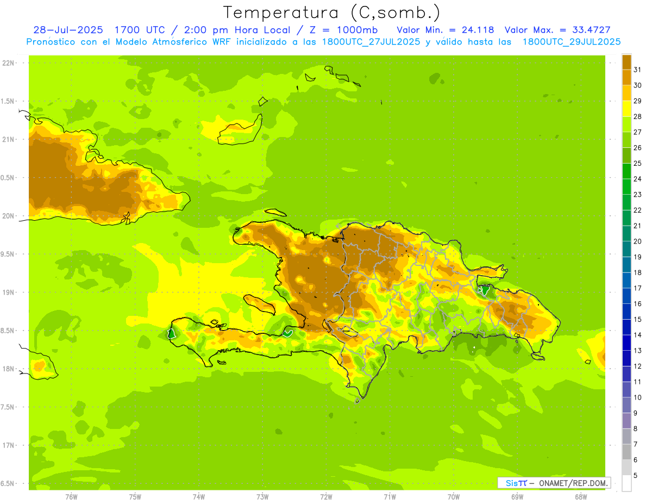The width and height of the screenshot is (652, 504).
Task: Click the legend value 27
Action: tap(637, 132)
